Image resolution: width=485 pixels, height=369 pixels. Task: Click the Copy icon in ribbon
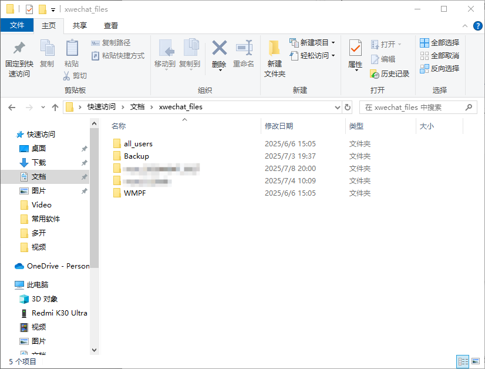[x=47, y=48]
